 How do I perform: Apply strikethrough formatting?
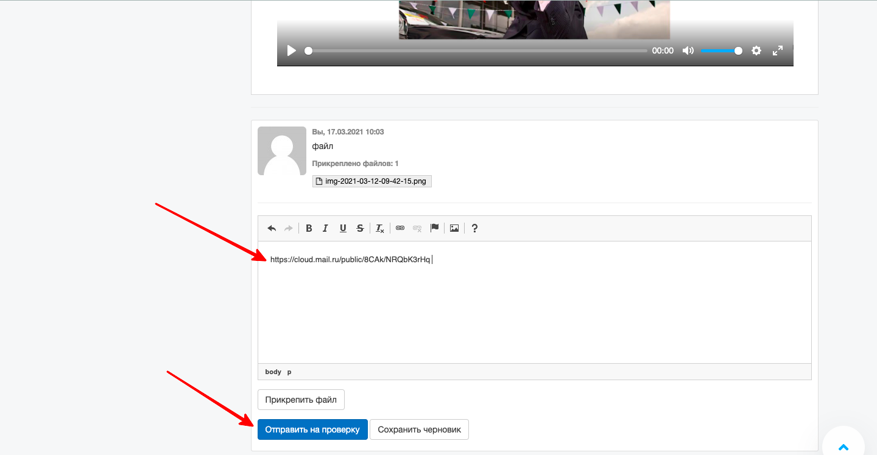[360, 228]
